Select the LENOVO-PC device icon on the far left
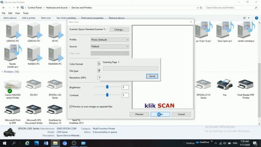 (x=13, y=32)
